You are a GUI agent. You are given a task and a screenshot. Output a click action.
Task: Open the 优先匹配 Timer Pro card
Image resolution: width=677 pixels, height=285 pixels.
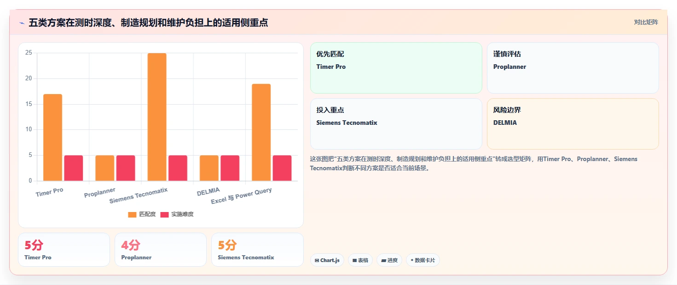tap(396, 68)
